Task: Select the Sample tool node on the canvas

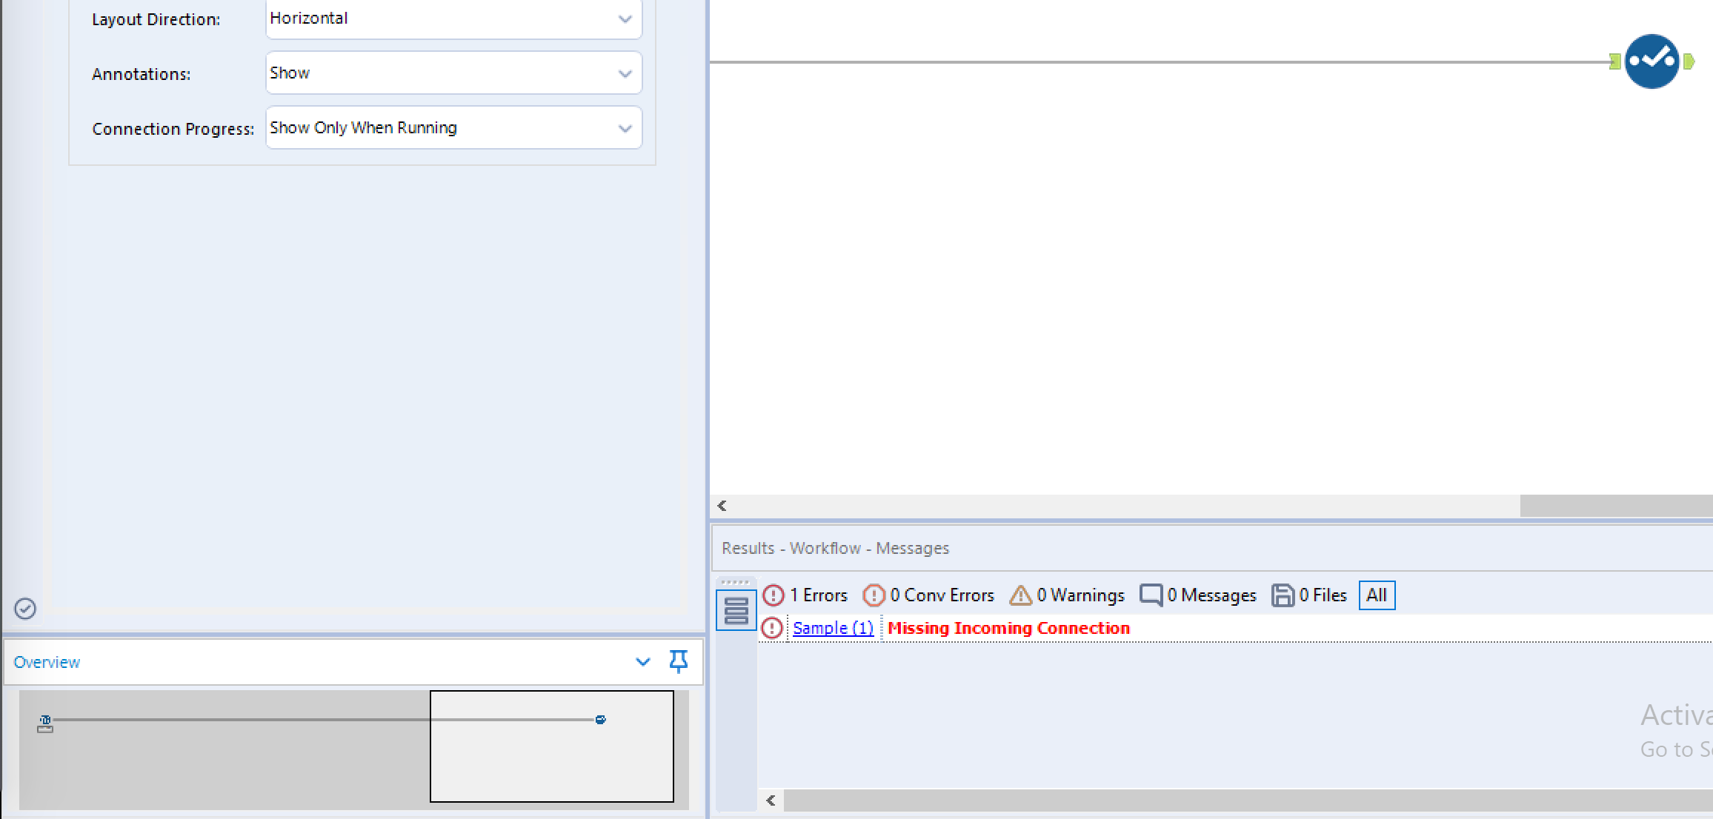Action: 1652,61
